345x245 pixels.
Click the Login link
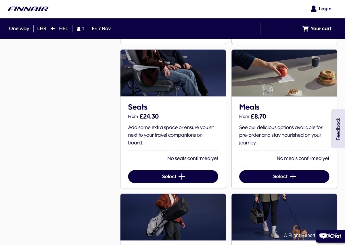coord(325,9)
